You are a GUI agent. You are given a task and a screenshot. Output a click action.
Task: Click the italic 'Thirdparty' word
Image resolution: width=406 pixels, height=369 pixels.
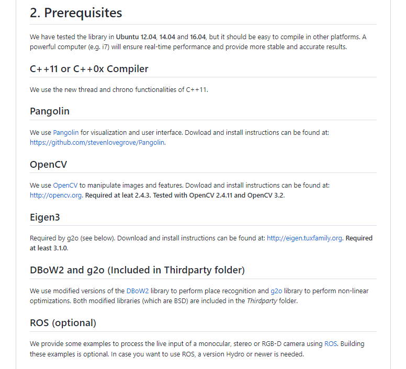coord(262,301)
